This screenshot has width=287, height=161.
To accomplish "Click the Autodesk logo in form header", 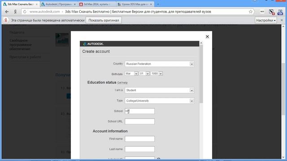I will coord(93,44).
